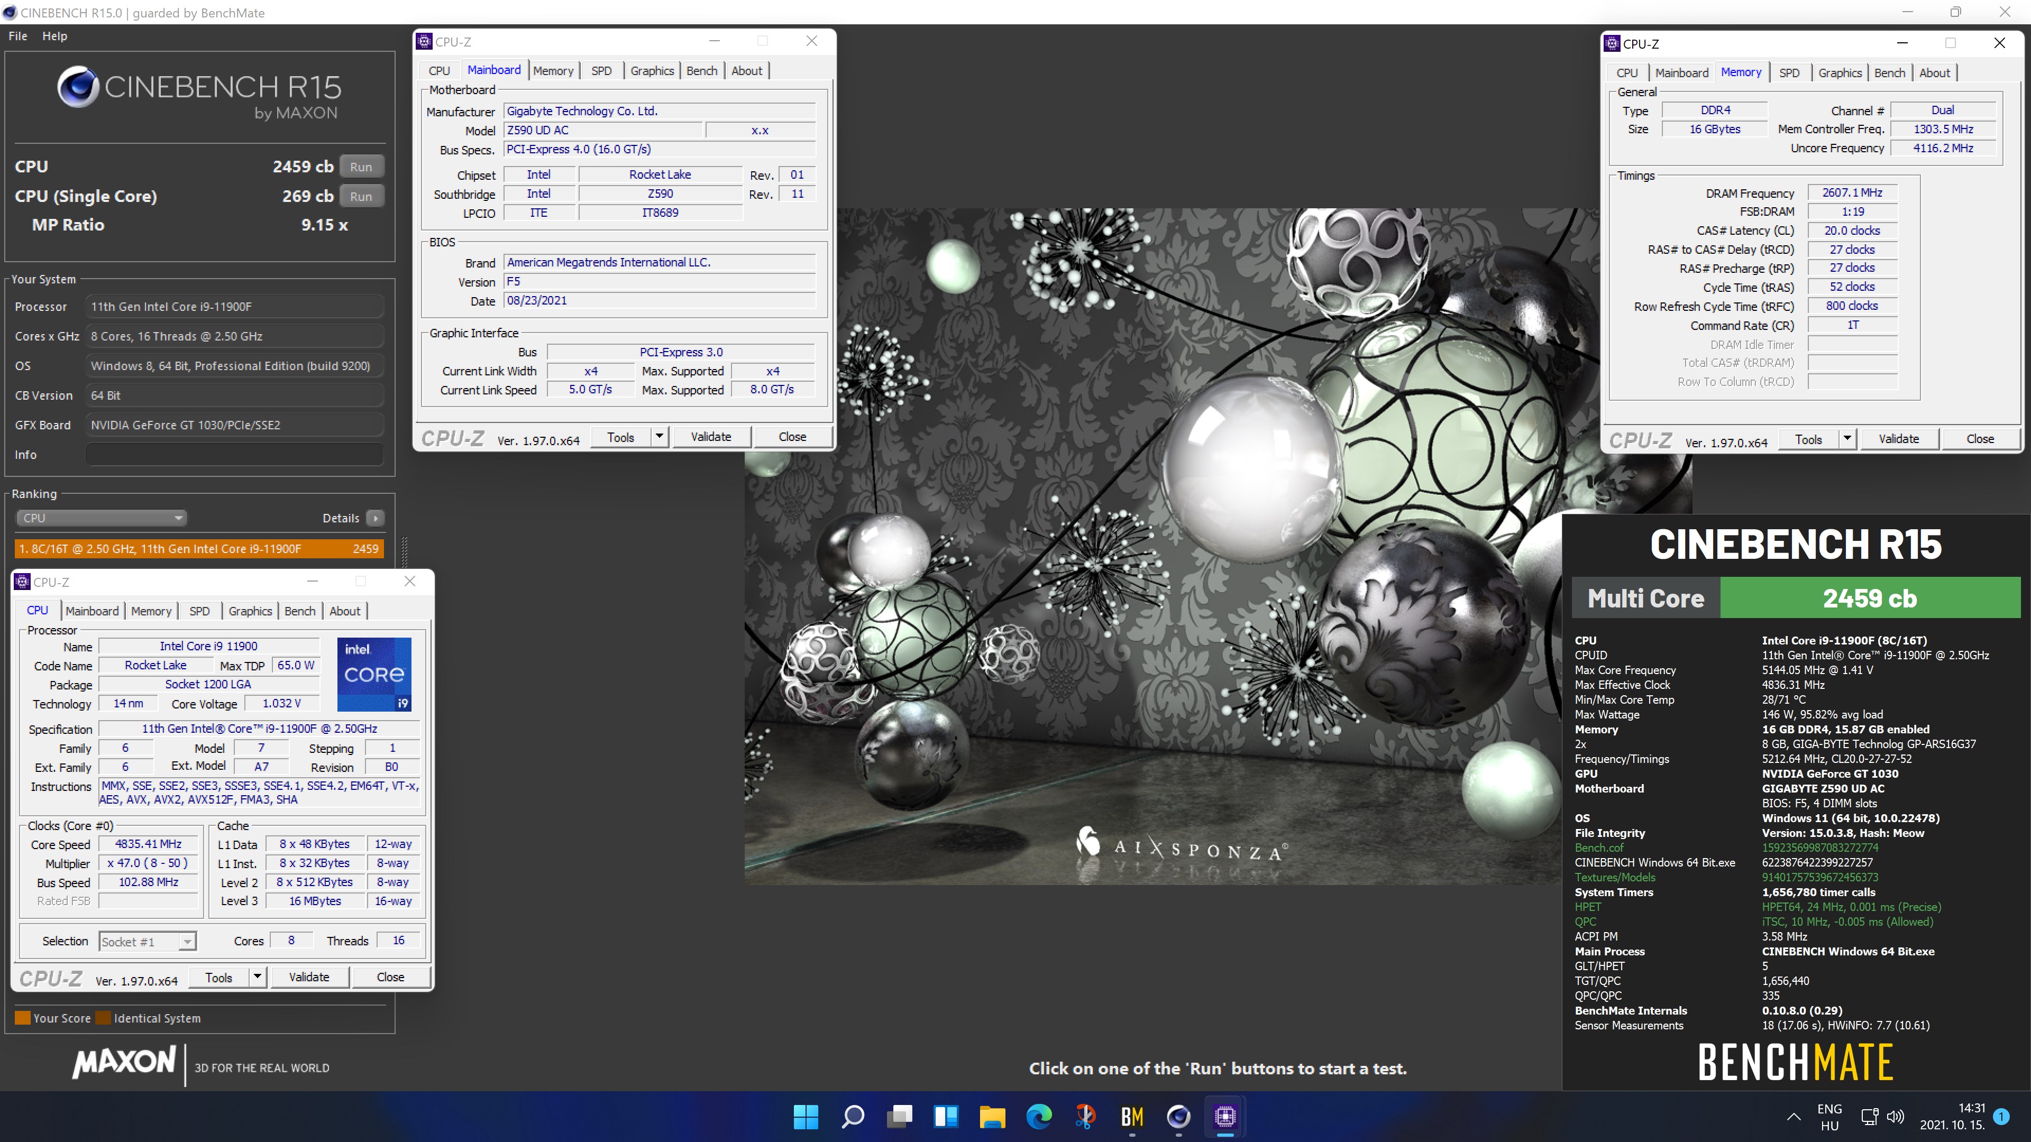Open taskbar Search magnifier icon

[x=852, y=1116]
